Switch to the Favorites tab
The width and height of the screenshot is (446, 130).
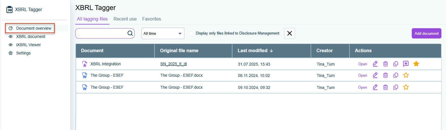coord(152,19)
